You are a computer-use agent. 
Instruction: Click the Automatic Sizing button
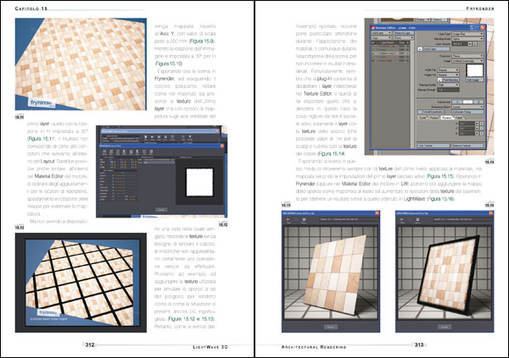click(467, 112)
